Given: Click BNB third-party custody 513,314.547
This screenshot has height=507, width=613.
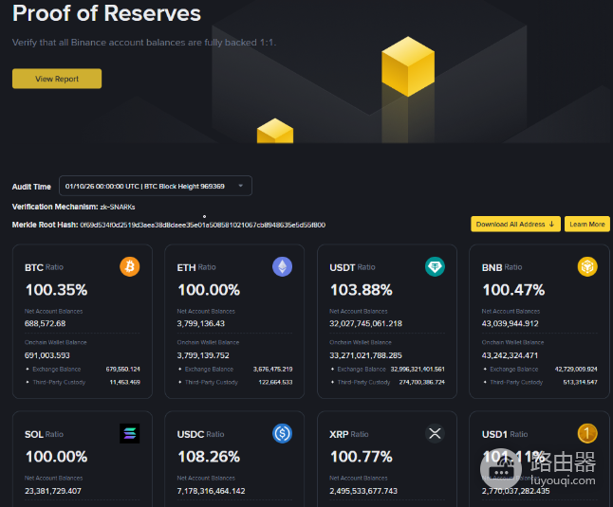Looking at the screenshot, I should (x=580, y=382).
